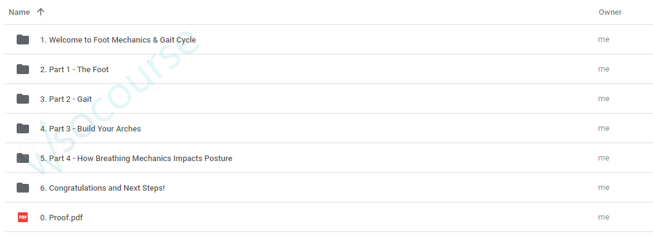Open 5. Part 4 - How Breathing Mechanics Impacts Posture
This screenshot has width=653, height=245.
[x=136, y=159]
